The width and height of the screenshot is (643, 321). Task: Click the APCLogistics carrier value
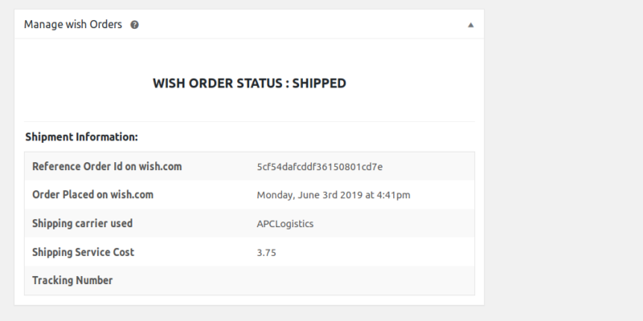(x=285, y=224)
